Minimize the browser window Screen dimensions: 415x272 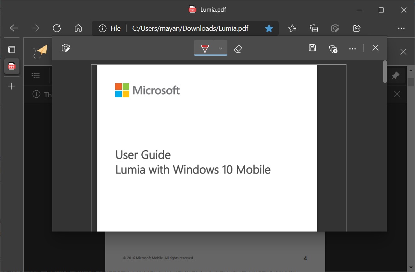coord(359,10)
